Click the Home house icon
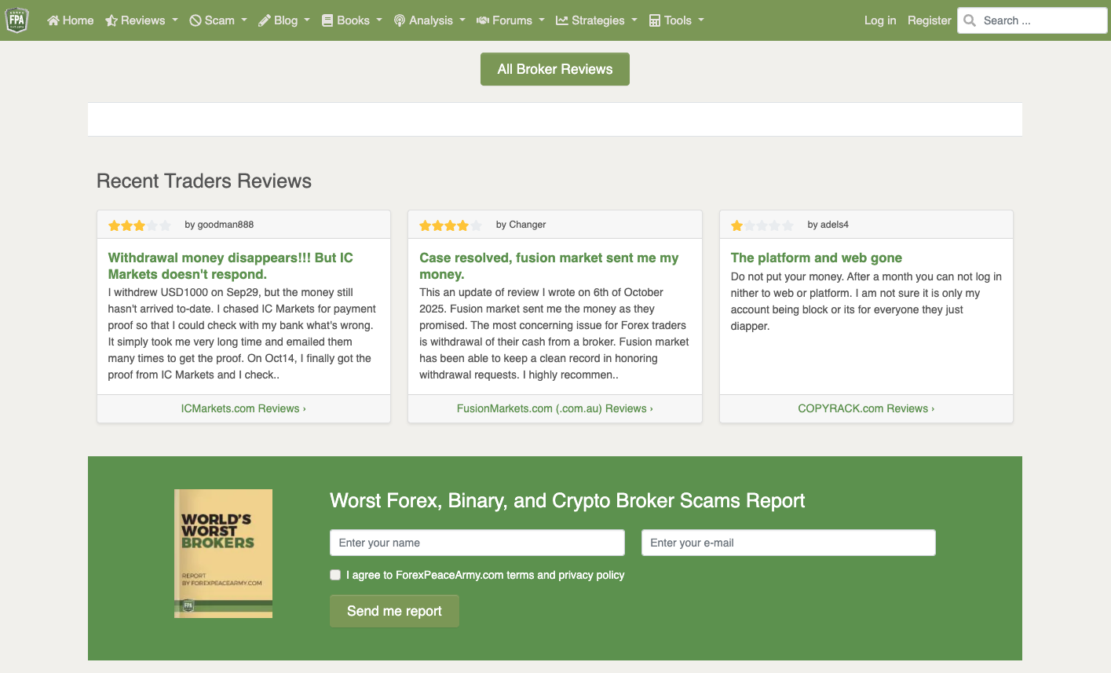 point(53,20)
